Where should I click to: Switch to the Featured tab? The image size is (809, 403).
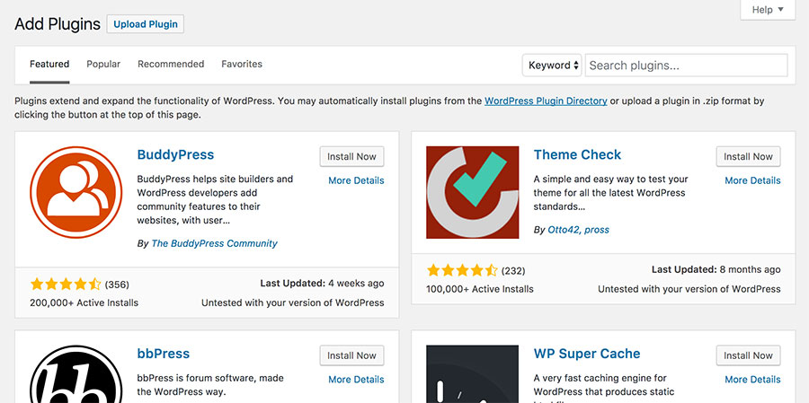49,65
